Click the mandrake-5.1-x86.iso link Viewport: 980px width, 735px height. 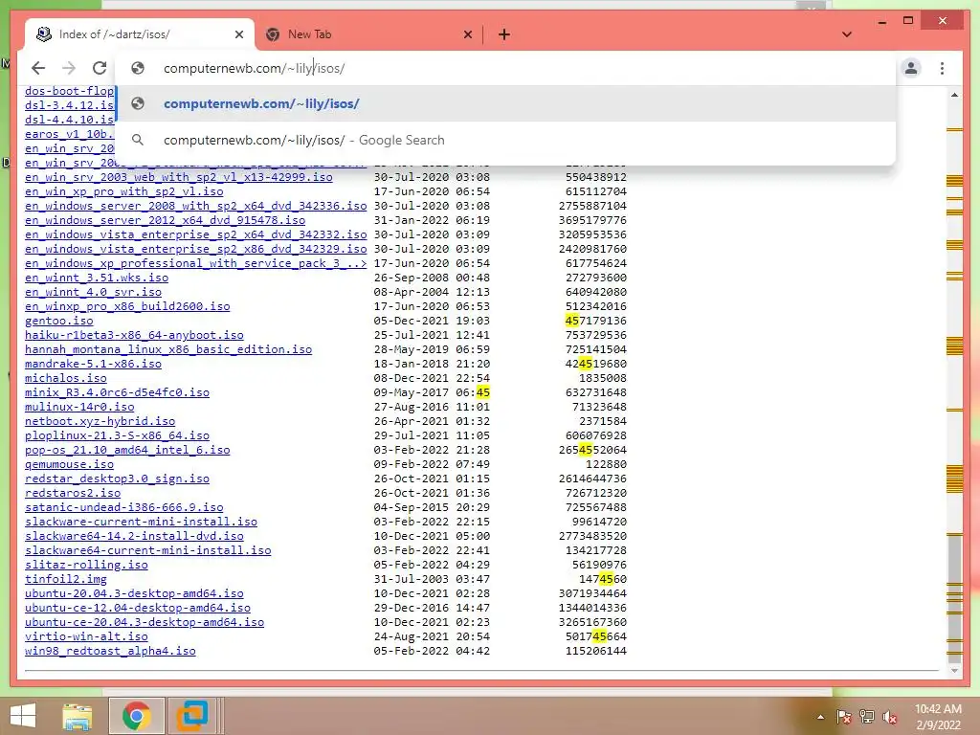click(93, 364)
